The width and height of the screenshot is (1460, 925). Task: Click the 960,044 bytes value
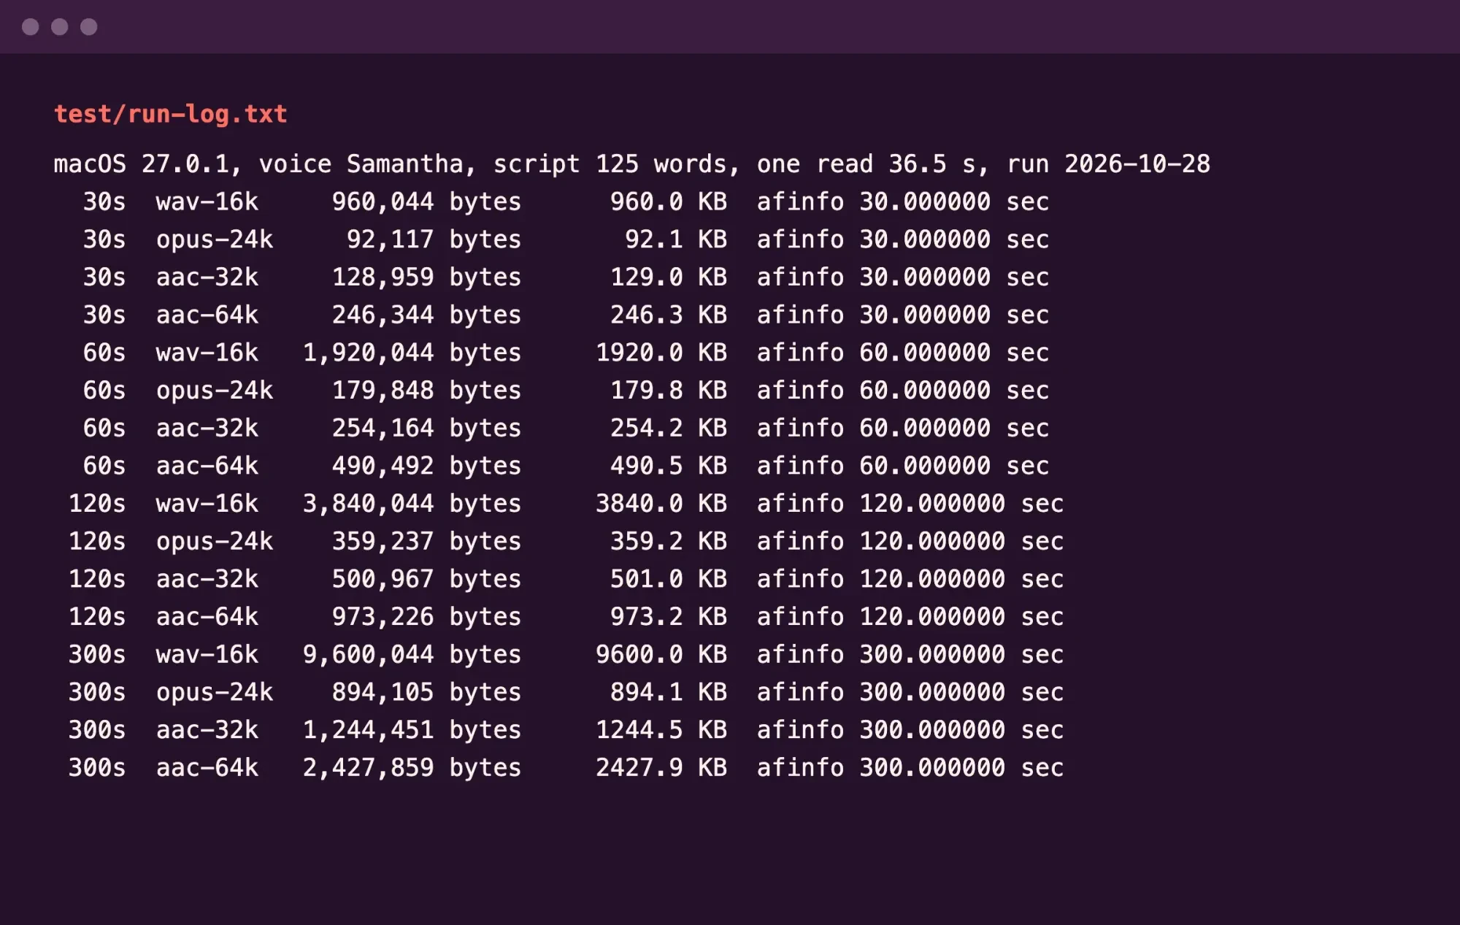click(427, 201)
